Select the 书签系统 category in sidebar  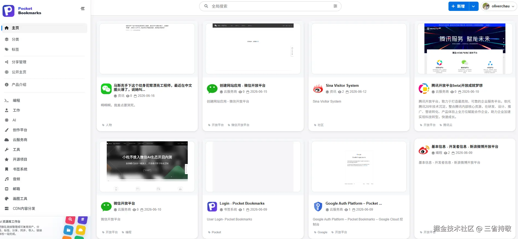(x=44, y=169)
